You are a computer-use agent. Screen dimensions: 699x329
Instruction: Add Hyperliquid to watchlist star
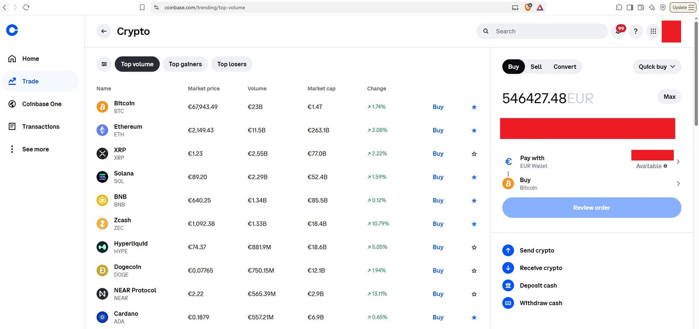(474, 247)
